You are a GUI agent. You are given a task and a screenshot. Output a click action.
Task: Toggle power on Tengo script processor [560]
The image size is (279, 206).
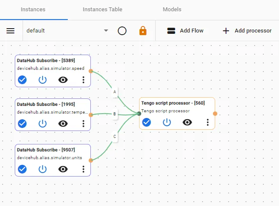coord(167,122)
